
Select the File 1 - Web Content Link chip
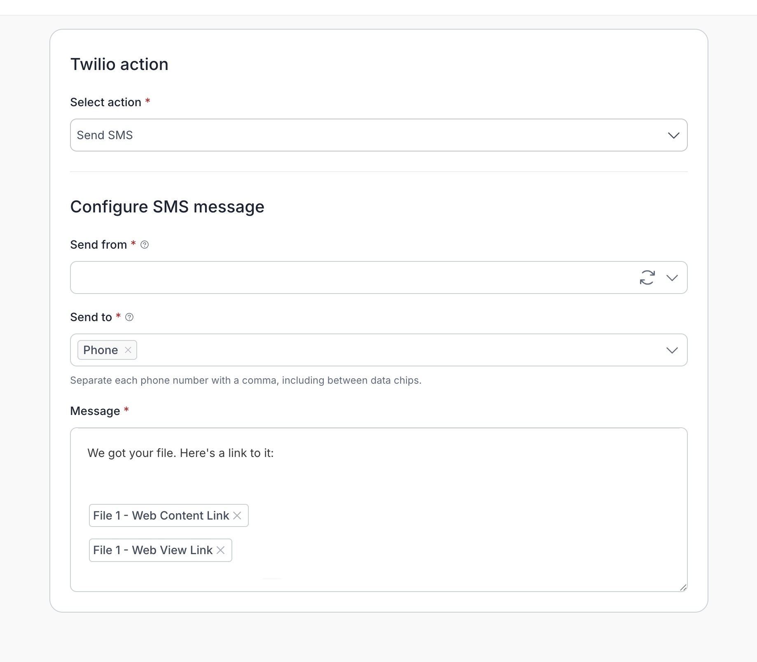coord(161,515)
